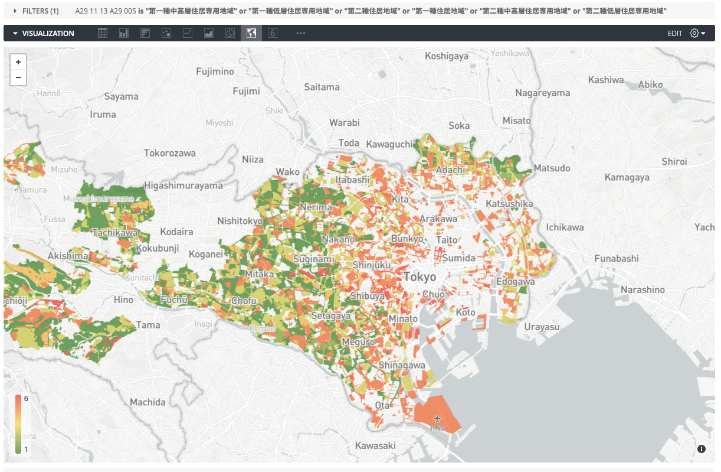This screenshot has width=721, height=472.
Task: Switch to the table visualization
Action: 102,33
